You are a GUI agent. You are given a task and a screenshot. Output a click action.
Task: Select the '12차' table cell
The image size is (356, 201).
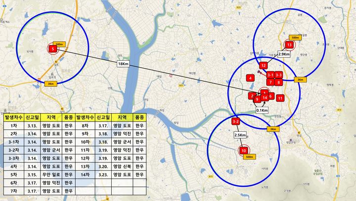(85, 159)
